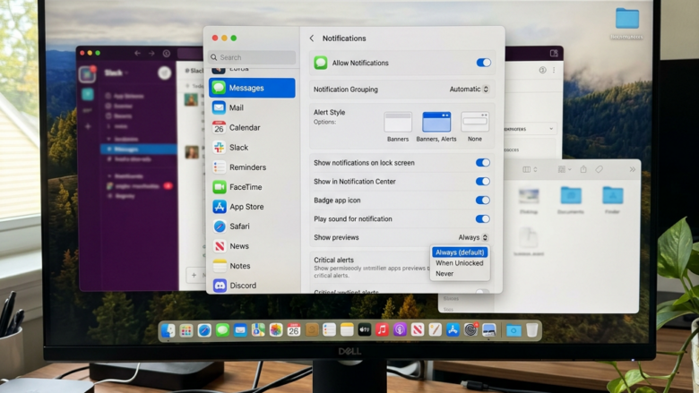Launch Photos from the Dock
Screen dimensions: 699x393
276,330
